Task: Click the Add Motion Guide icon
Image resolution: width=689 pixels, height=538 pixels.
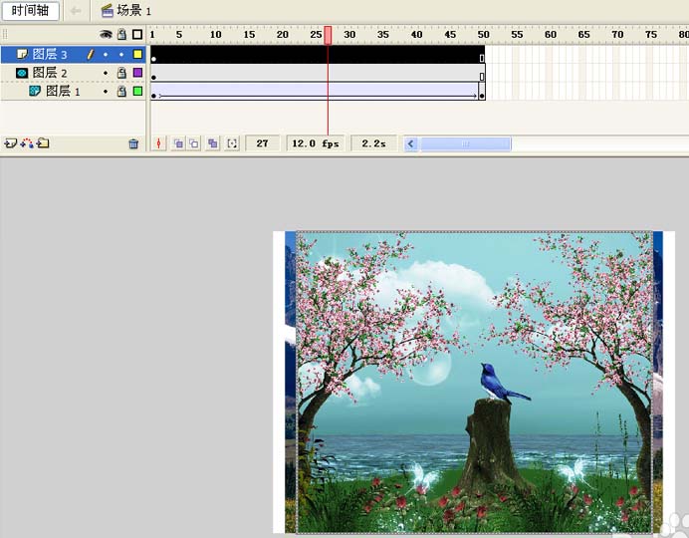Action: pyautogui.click(x=27, y=143)
